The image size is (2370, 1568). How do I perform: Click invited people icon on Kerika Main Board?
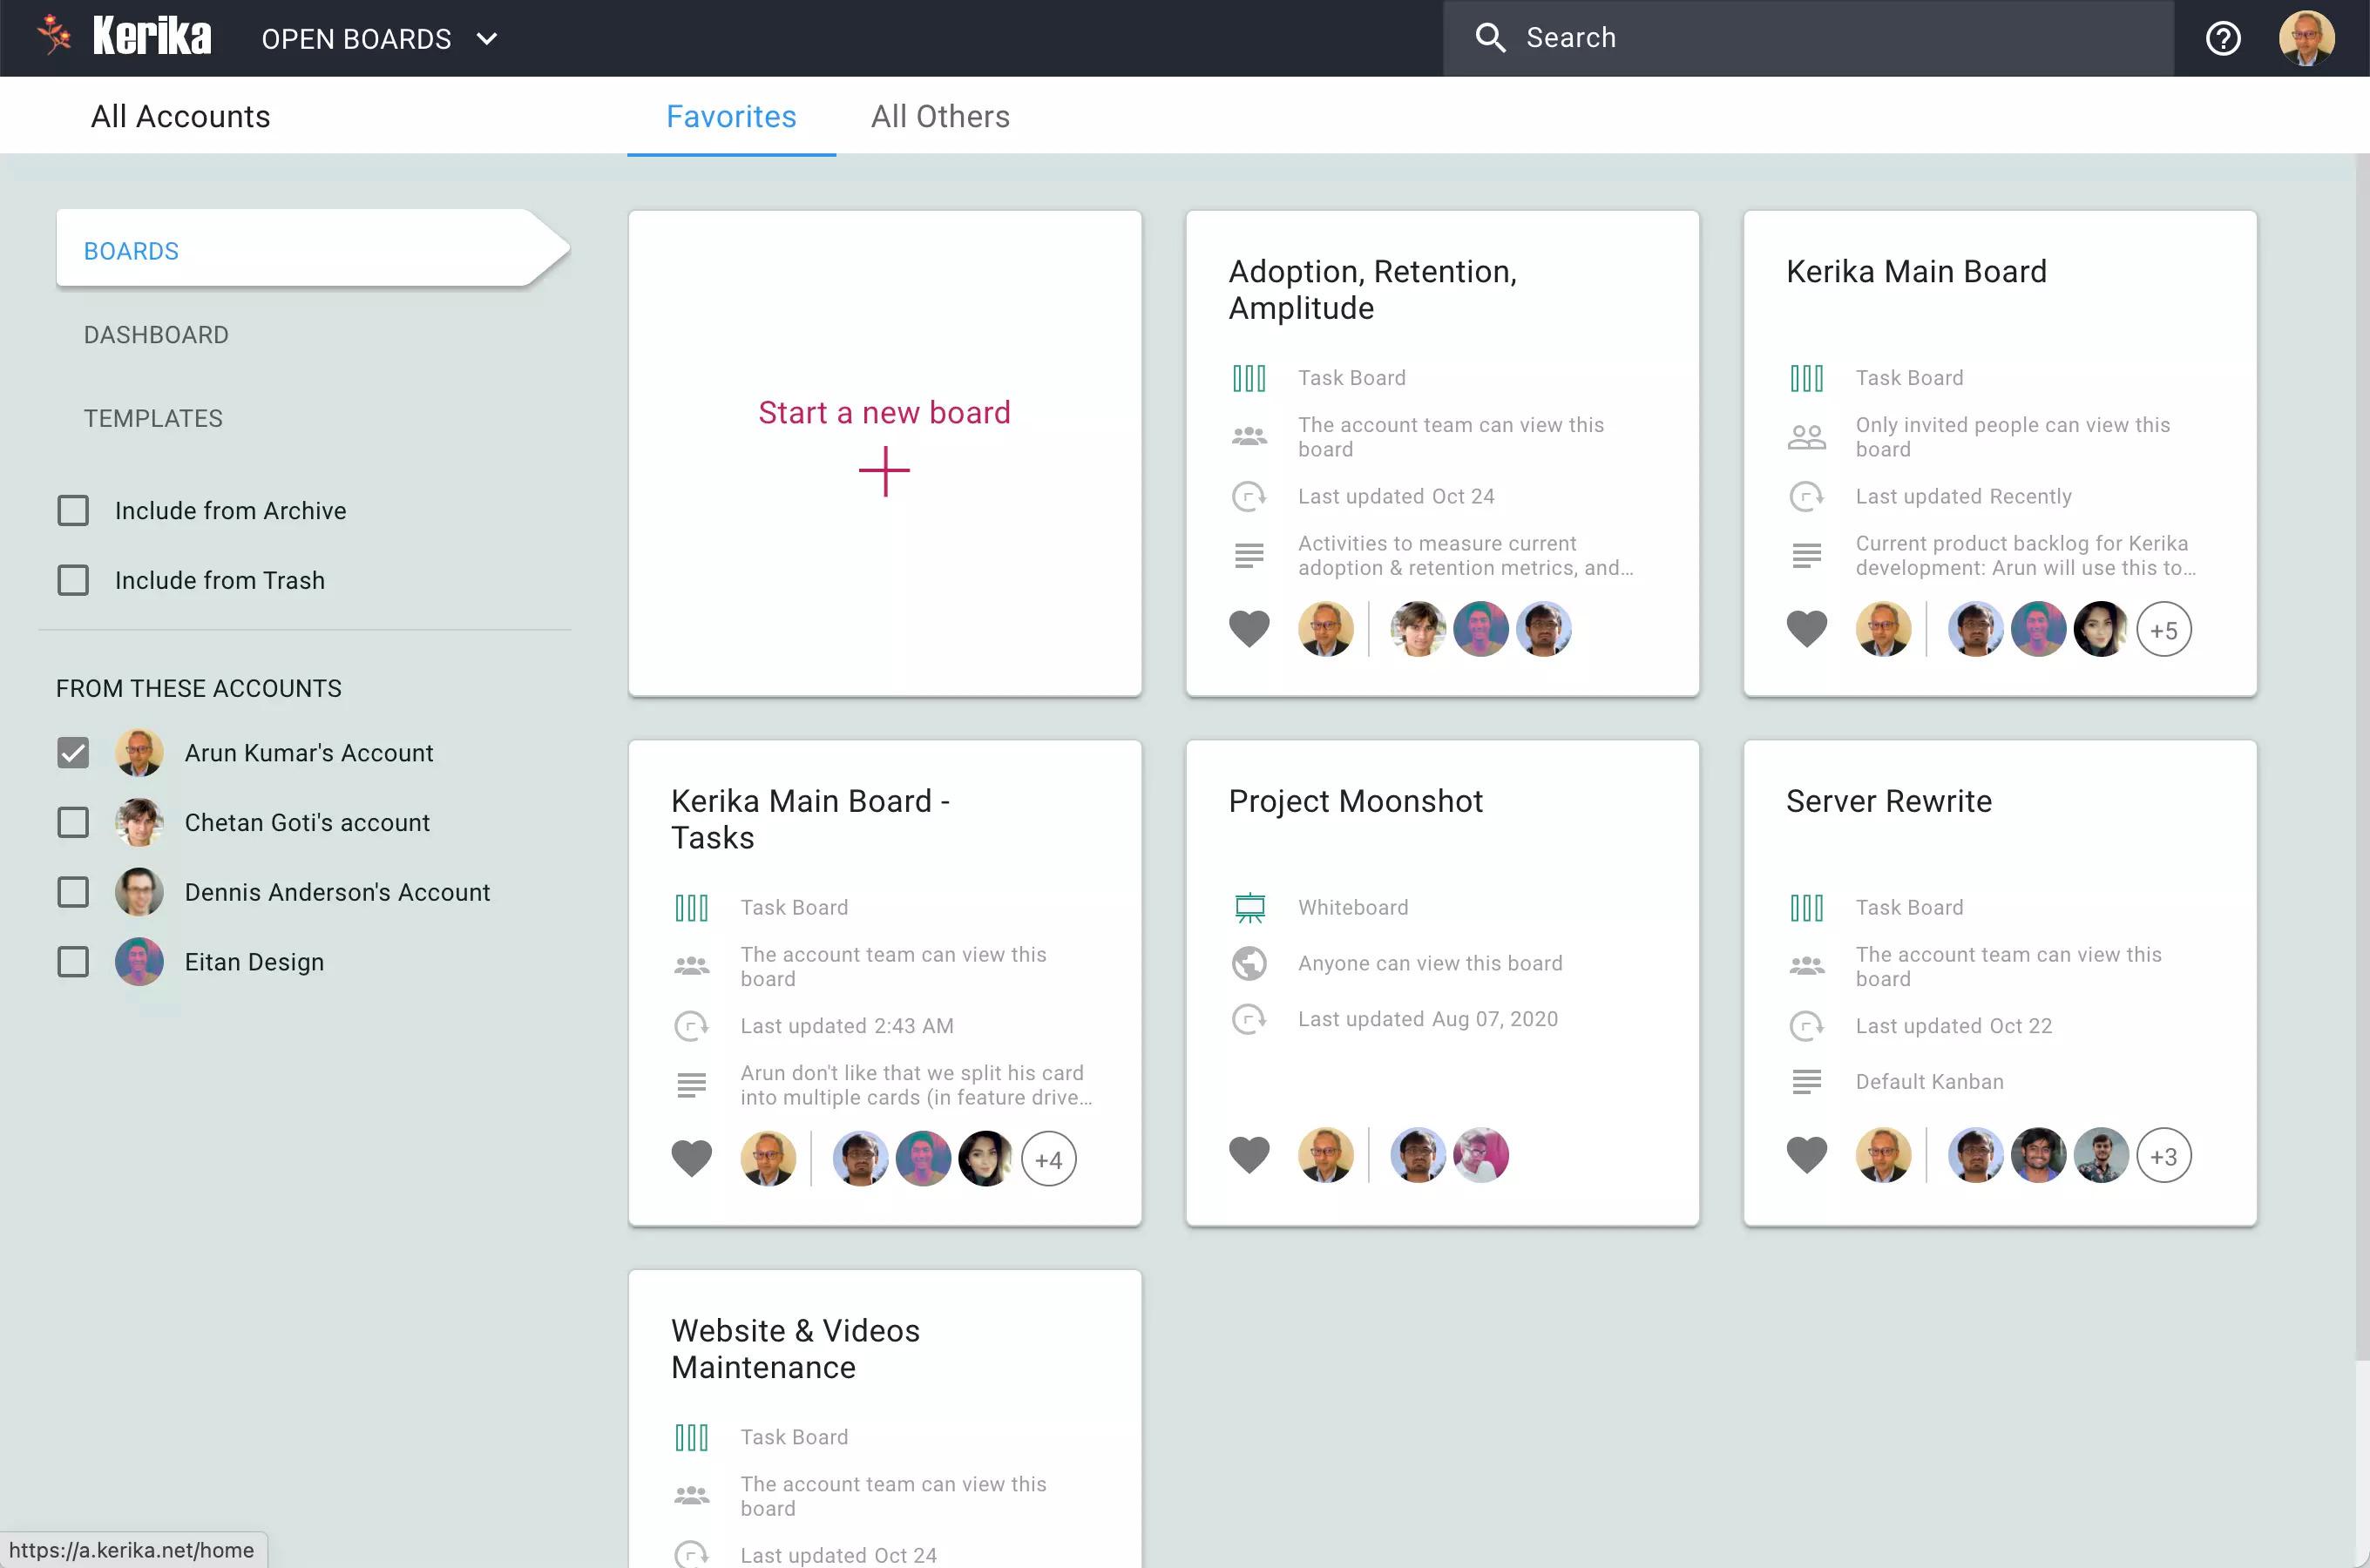pos(1806,437)
